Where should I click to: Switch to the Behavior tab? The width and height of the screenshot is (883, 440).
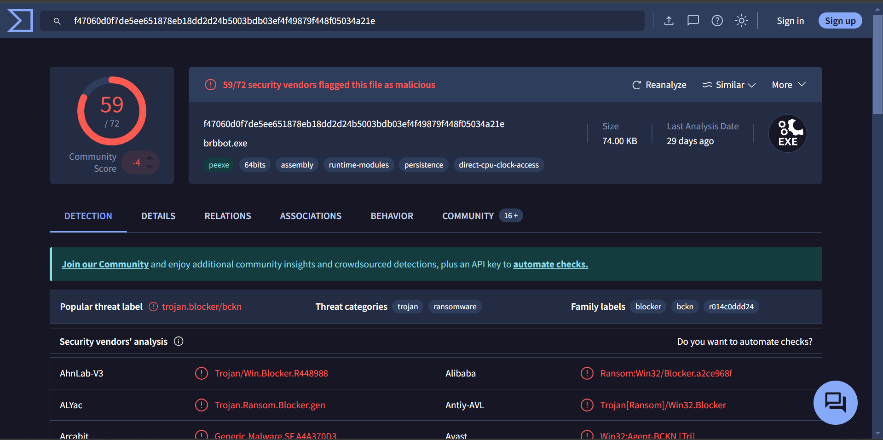pyautogui.click(x=392, y=215)
